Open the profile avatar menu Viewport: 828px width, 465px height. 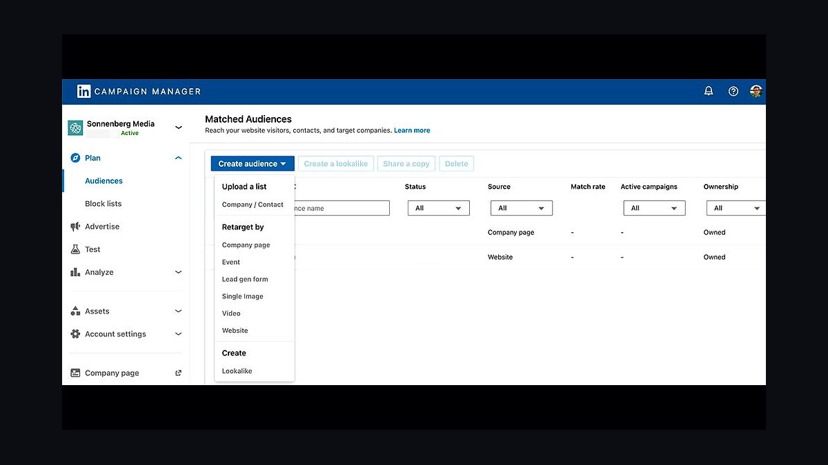click(x=756, y=91)
